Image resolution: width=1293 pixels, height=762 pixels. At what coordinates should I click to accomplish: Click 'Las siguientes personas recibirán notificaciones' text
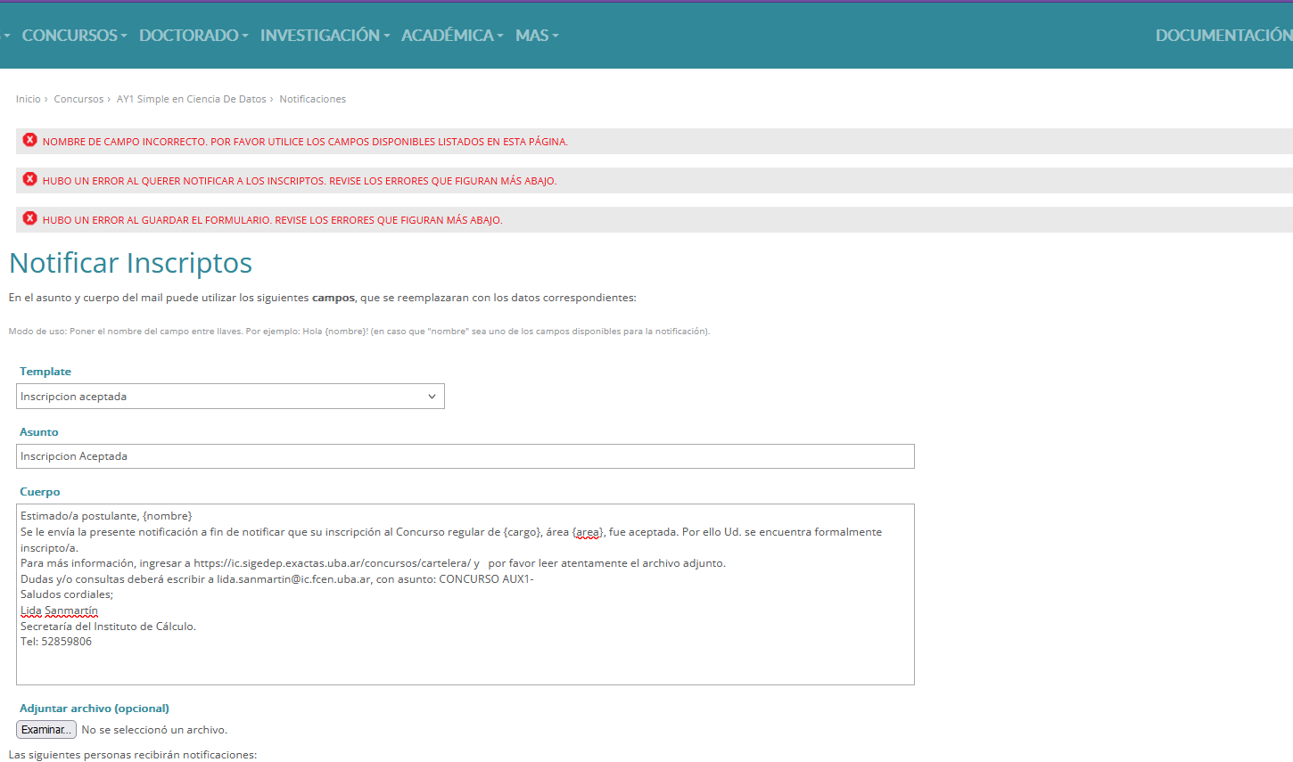133,755
